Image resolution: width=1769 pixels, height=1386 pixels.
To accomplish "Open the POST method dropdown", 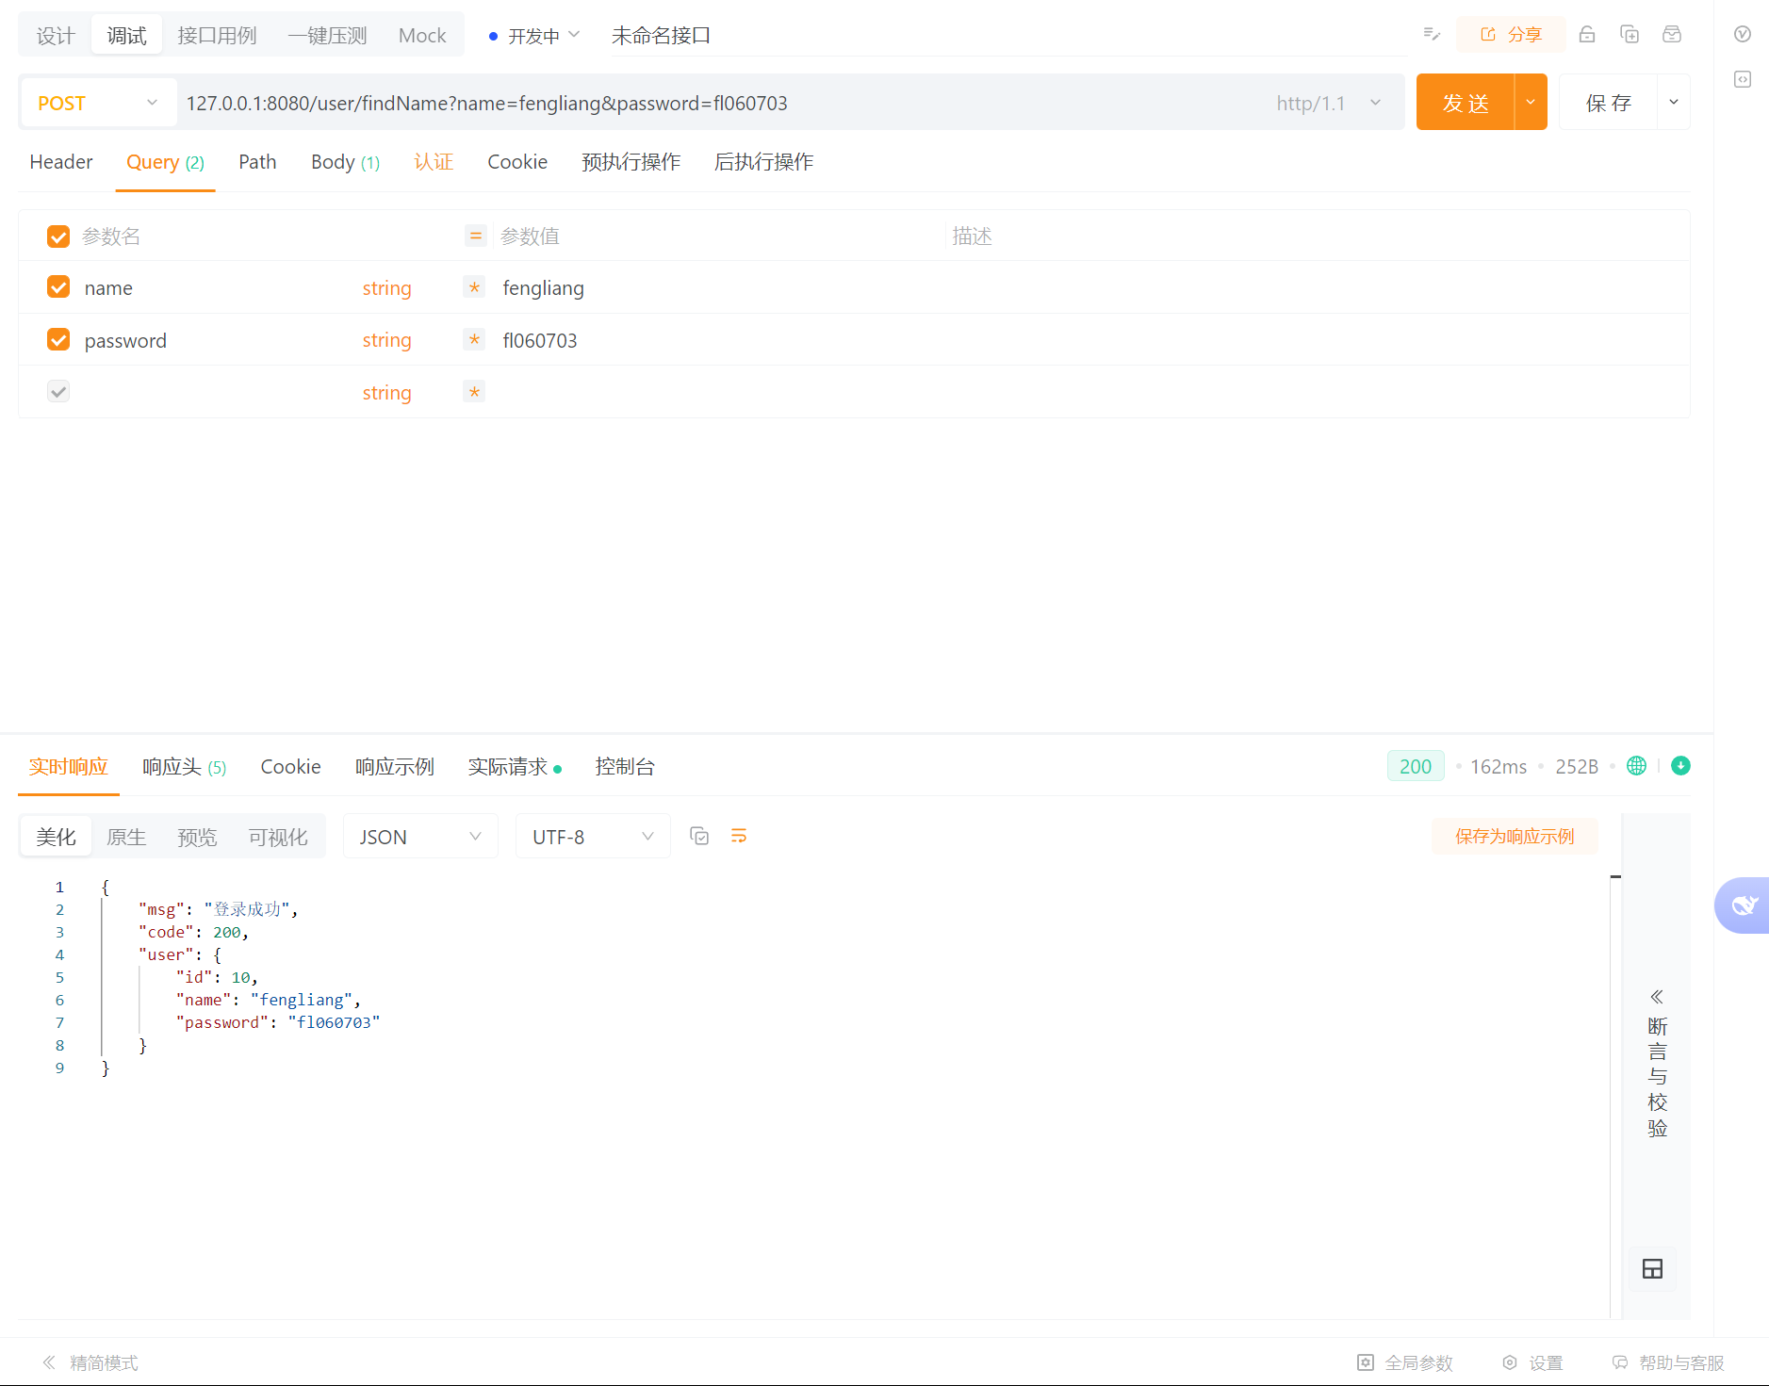I will [x=98, y=103].
